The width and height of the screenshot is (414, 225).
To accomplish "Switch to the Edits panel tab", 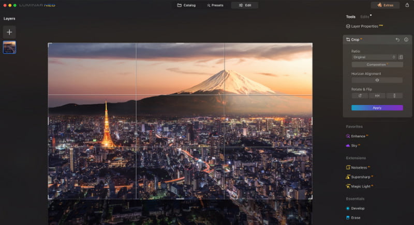I will click(365, 17).
